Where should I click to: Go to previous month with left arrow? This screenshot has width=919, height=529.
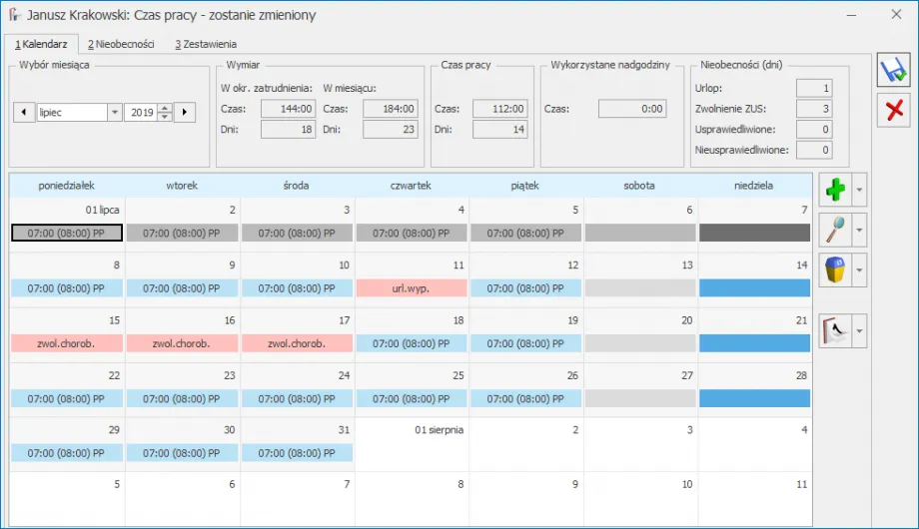23,113
